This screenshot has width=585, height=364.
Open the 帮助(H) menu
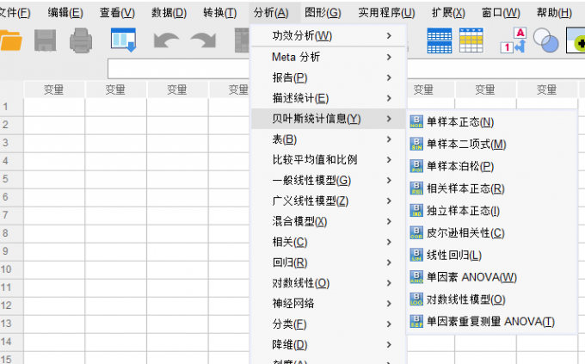pyautogui.click(x=554, y=13)
